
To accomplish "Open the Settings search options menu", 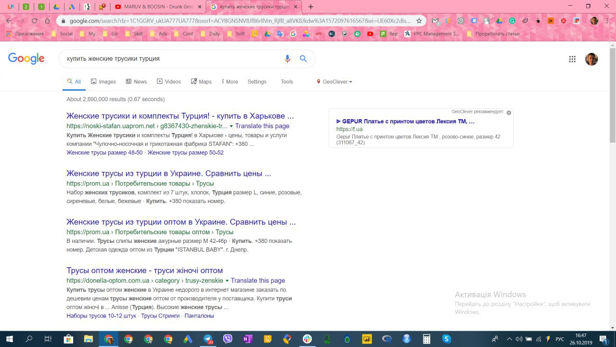I will (257, 82).
